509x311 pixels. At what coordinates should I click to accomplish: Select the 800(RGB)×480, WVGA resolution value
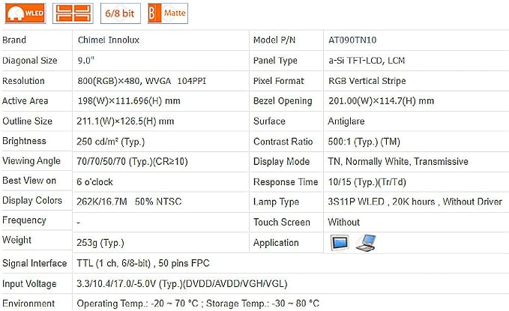[x=142, y=81]
